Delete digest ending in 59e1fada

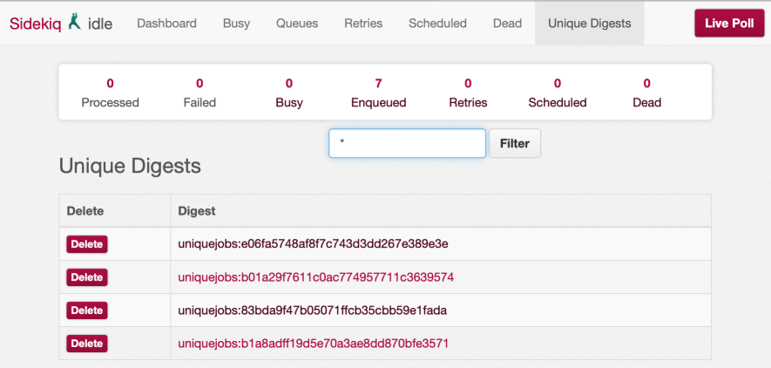[x=87, y=310]
